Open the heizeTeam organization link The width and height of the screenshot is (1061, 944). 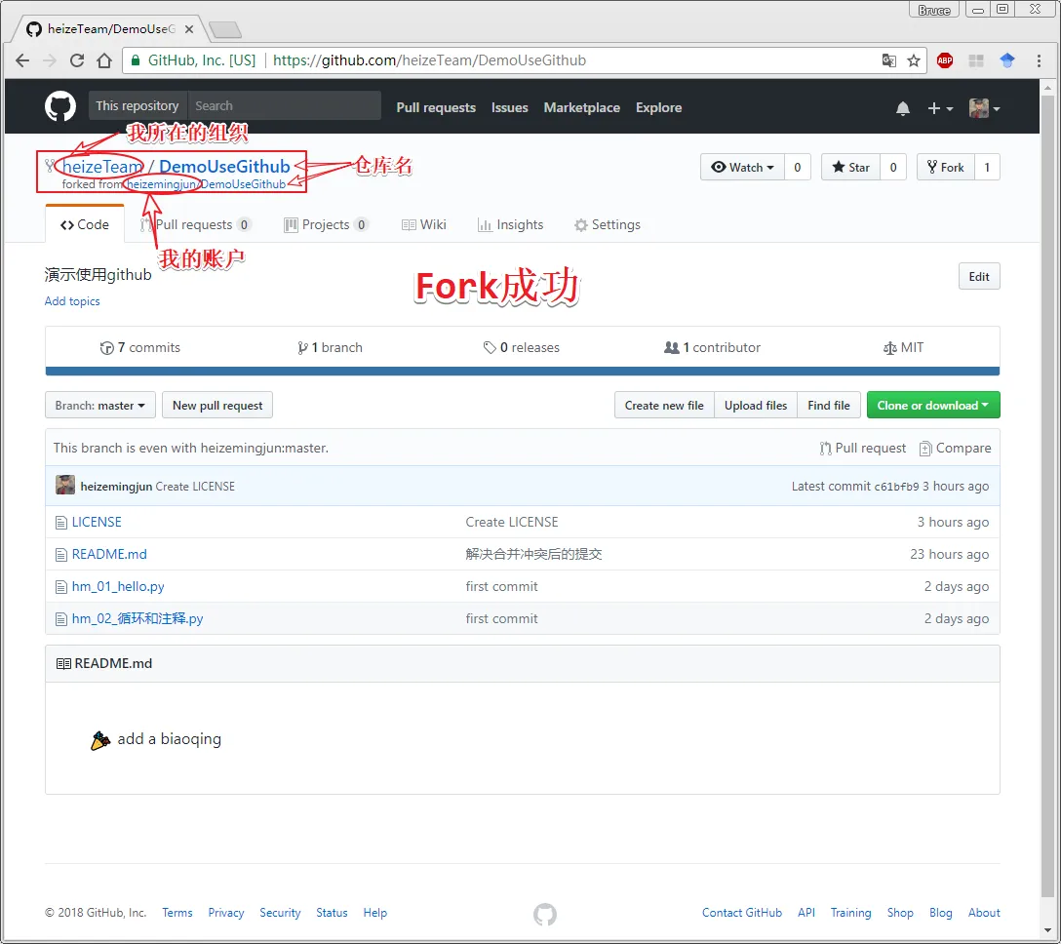pyautogui.click(x=102, y=167)
